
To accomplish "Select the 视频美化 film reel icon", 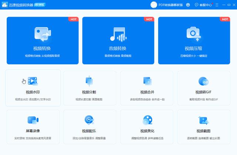I will [147, 120].
